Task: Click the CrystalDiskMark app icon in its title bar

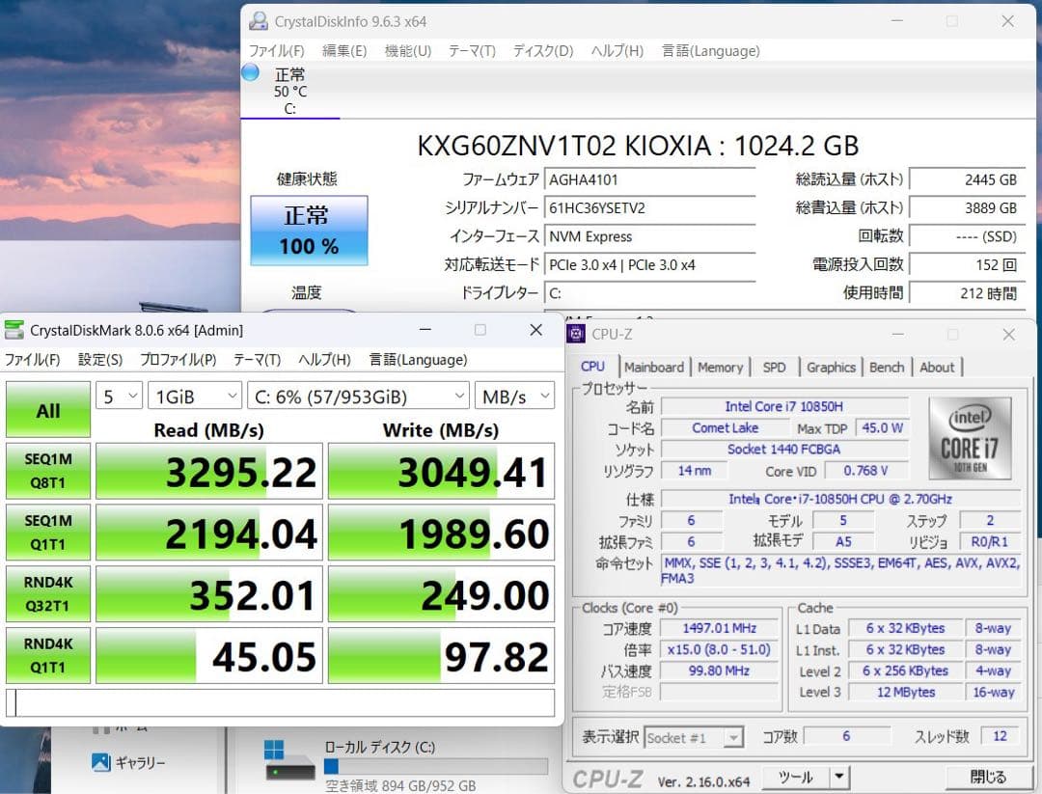Action: point(14,329)
